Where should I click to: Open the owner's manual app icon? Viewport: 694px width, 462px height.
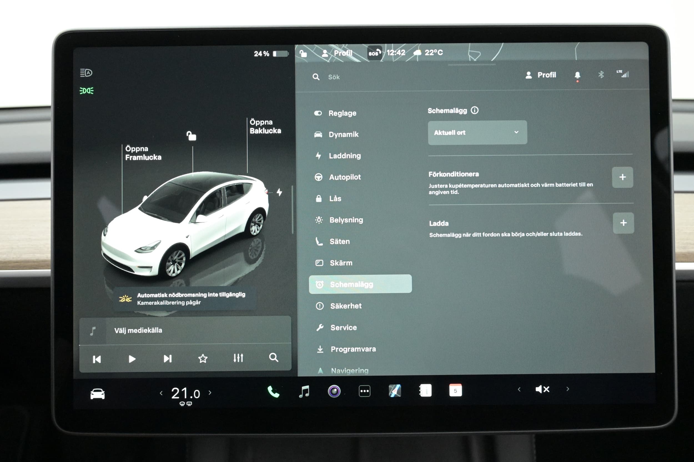pos(425,391)
